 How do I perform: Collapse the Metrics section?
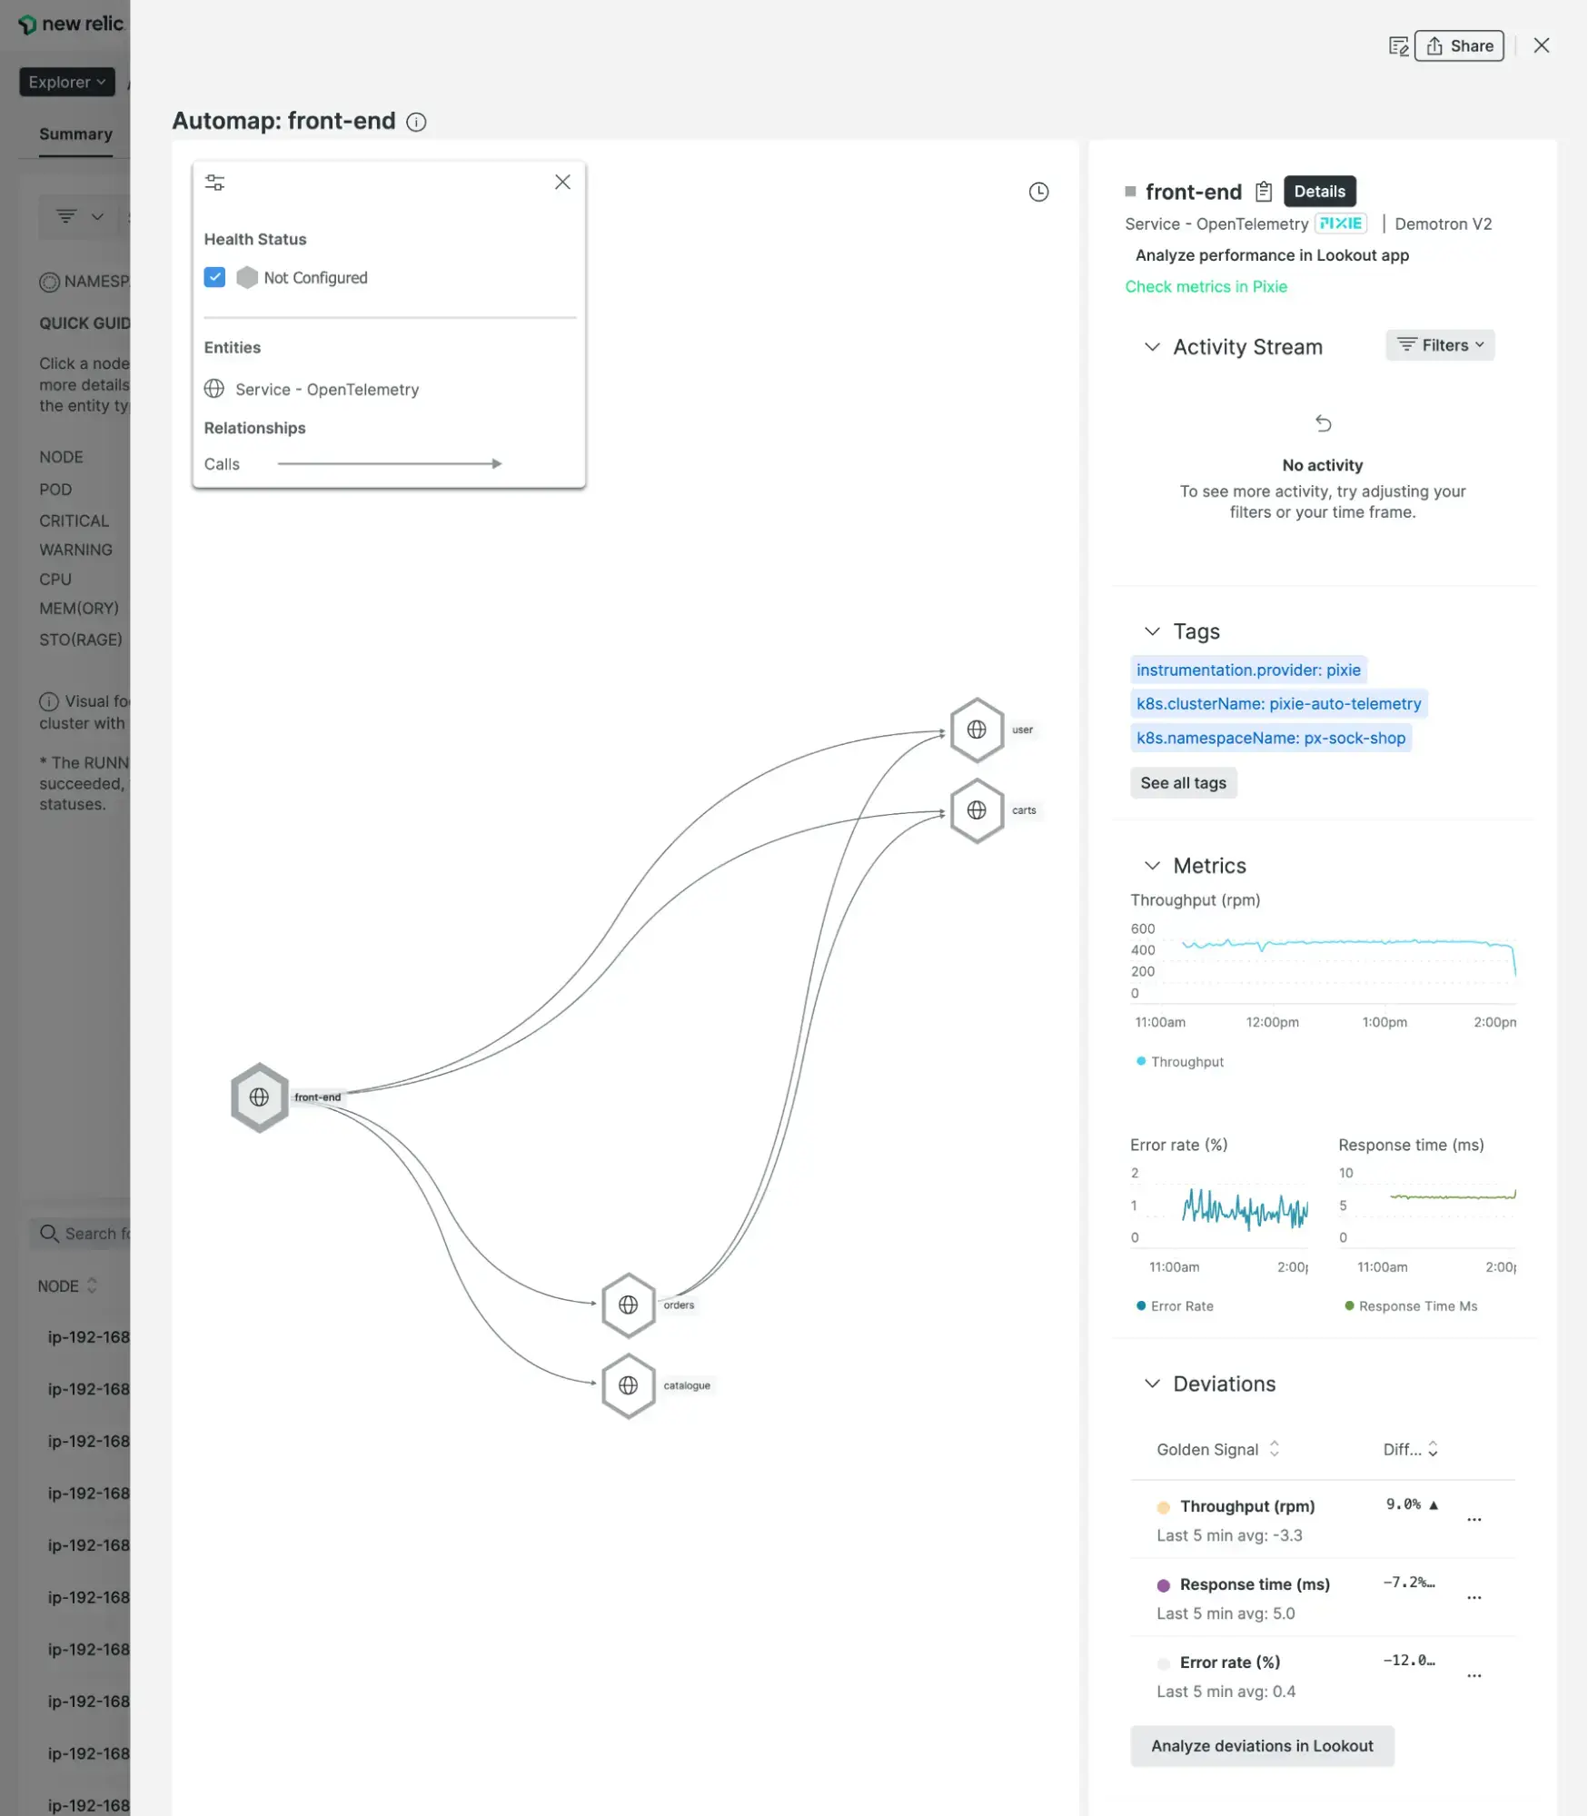point(1152,866)
